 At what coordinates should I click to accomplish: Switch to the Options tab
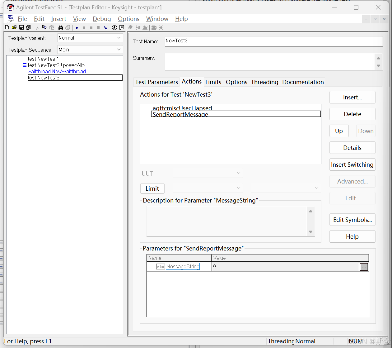(x=236, y=82)
